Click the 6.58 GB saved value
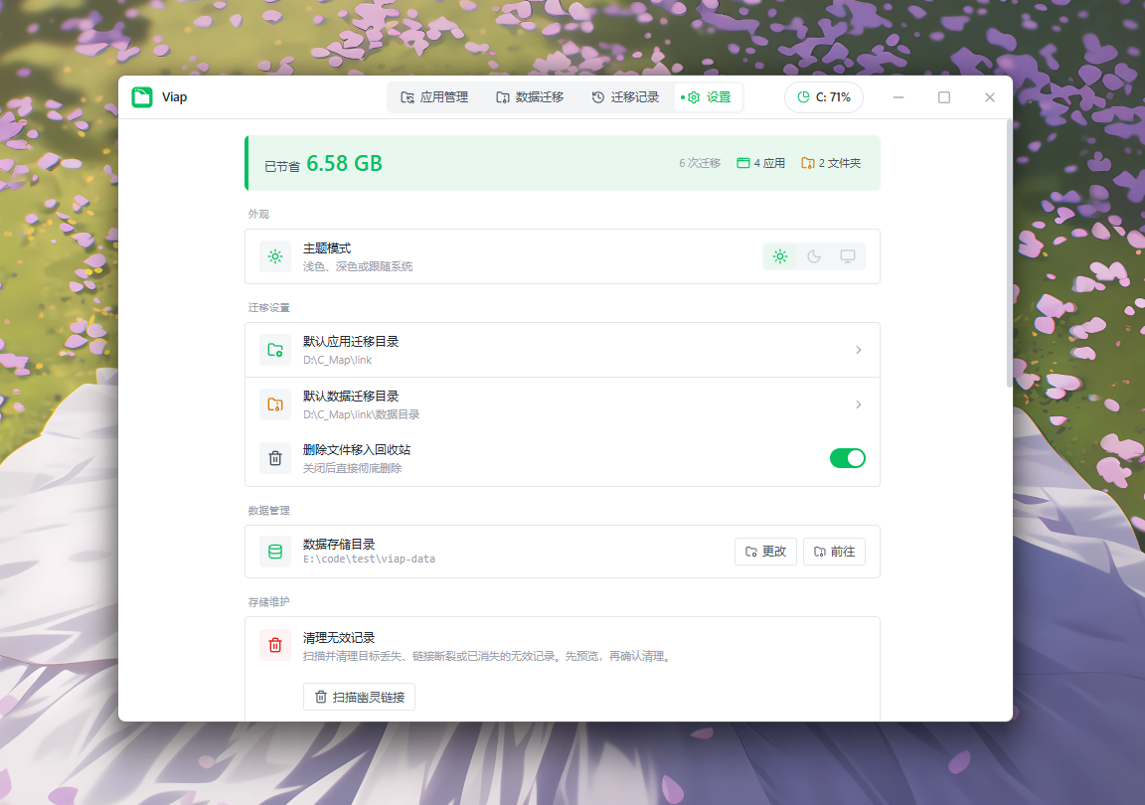The width and height of the screenshot is (1145, 805). 344,164
